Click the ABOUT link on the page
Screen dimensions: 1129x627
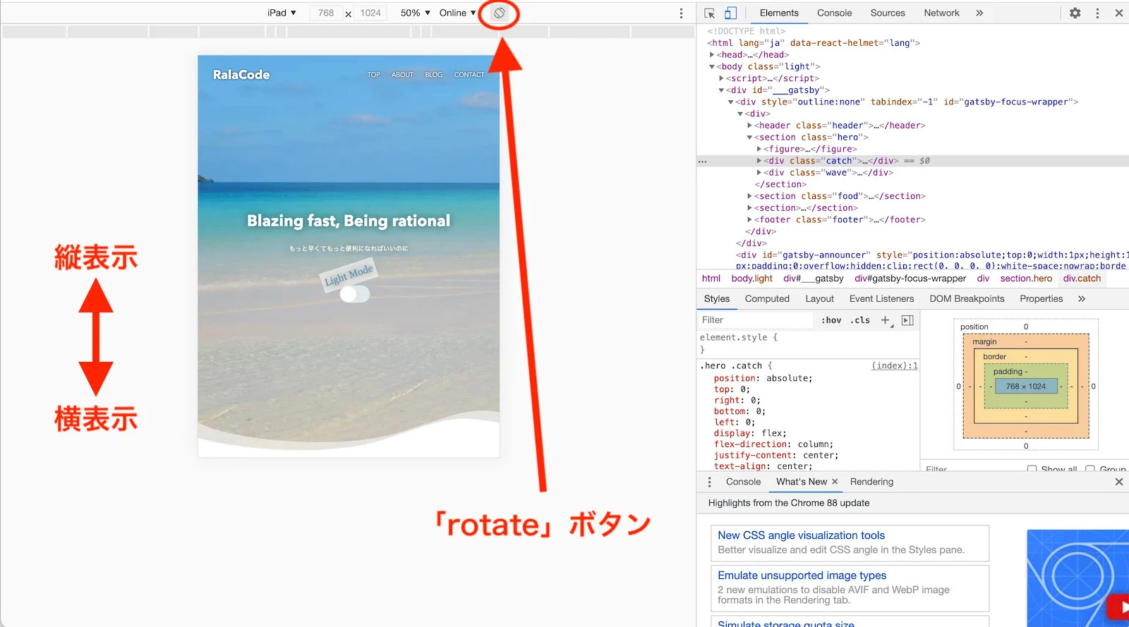pos(402,75)
